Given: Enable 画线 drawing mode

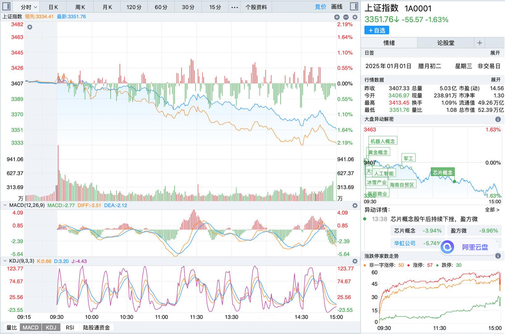Looking at the screenshot, I should click(337, 7).
